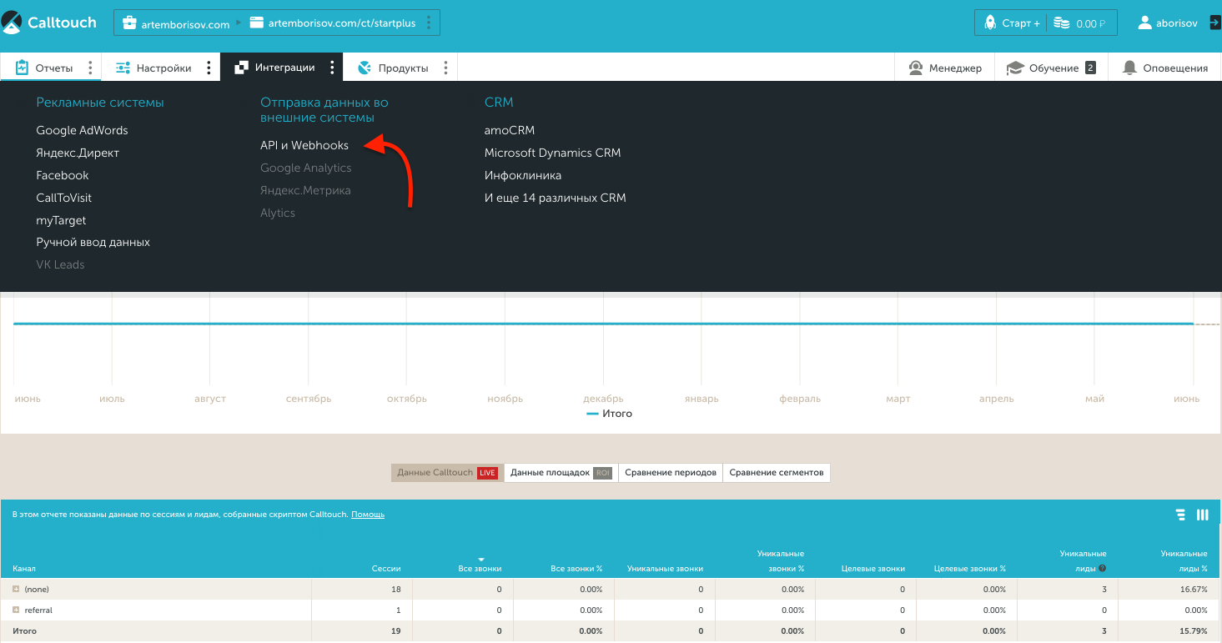Click the Оповещения bell icon
The image size is (1222, 643).
pyautogui.click(x=1129, y=68)
